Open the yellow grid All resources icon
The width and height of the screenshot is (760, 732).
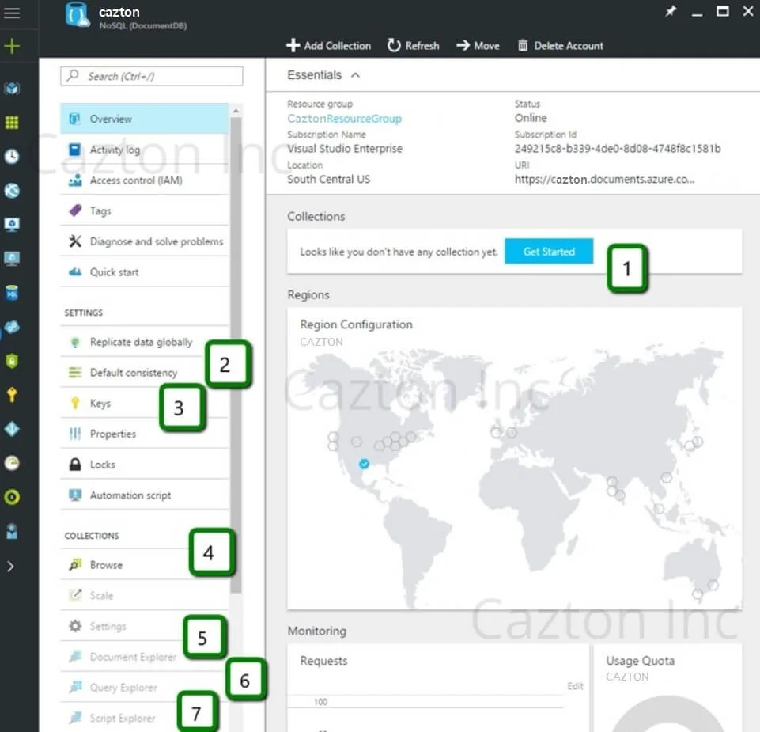tap(12, 122)
